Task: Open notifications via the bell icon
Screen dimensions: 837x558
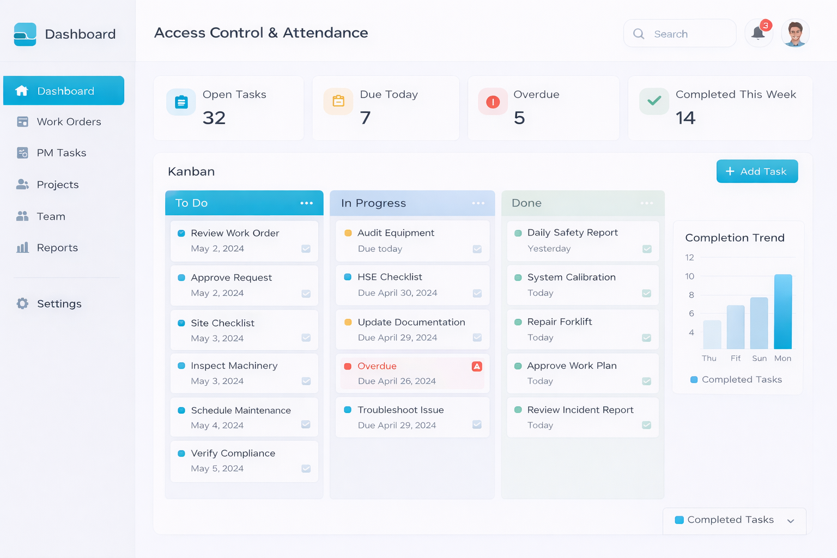Action: (759, 33)
